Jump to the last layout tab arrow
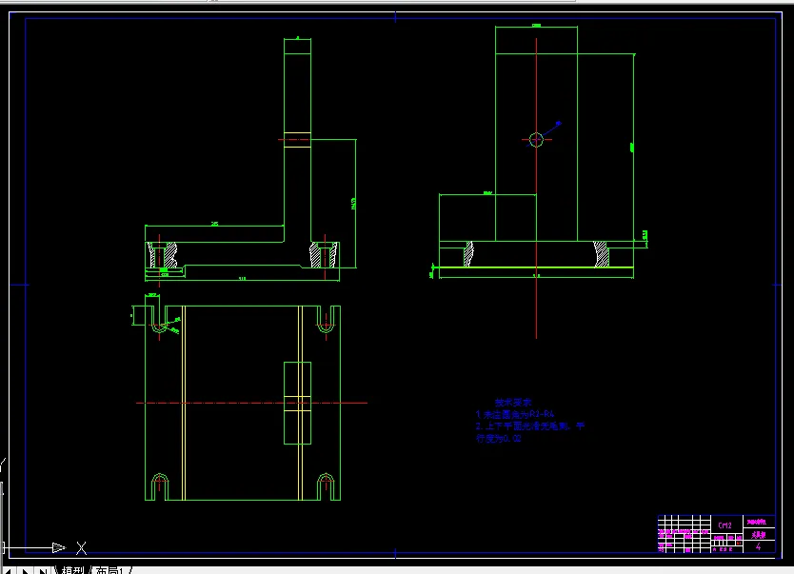 [44, 570]
